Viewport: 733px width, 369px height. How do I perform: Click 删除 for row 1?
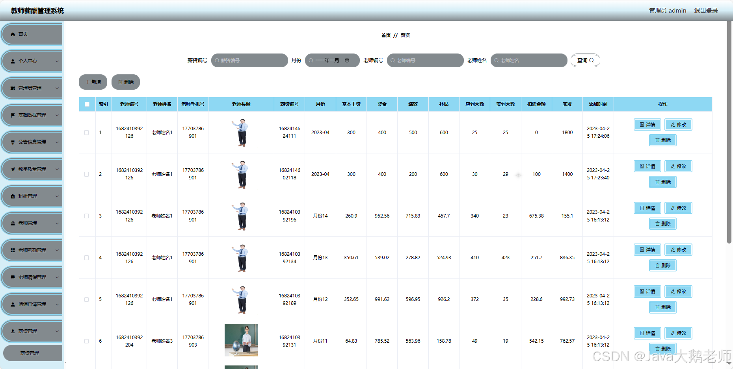click(663, 140)
